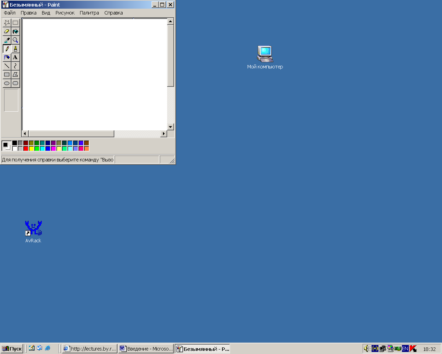
Task: Click the Paint window title bar
Action: (x=76, y=5)
